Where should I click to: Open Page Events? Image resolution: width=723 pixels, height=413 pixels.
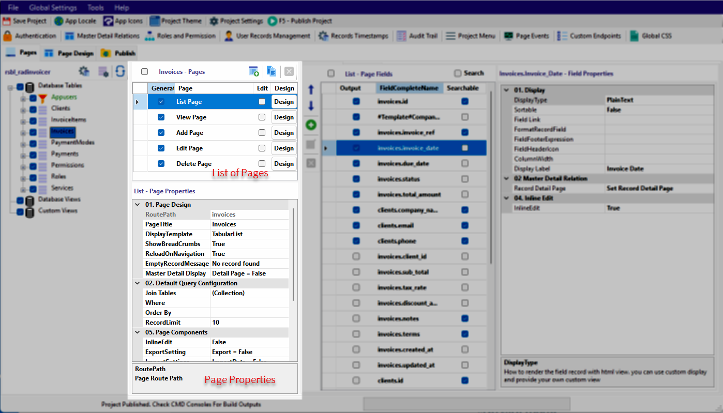[526, 36]
